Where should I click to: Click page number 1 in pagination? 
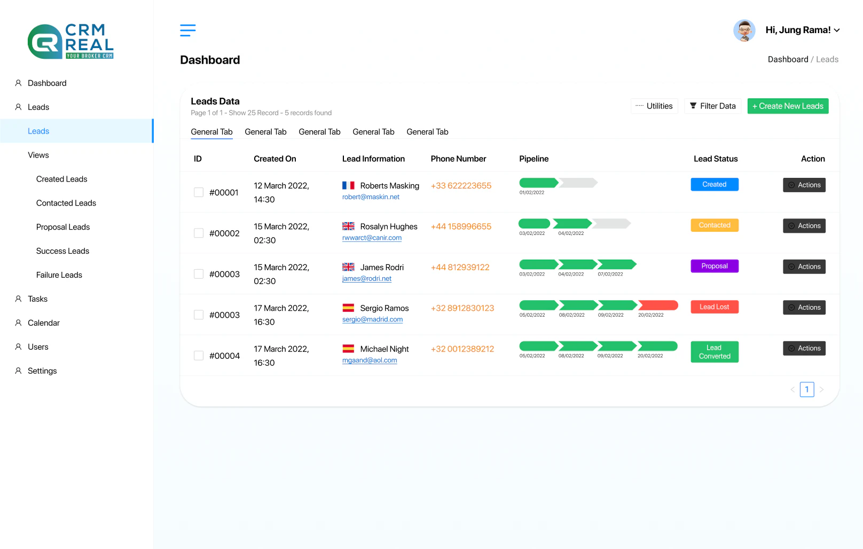[807, 390]
